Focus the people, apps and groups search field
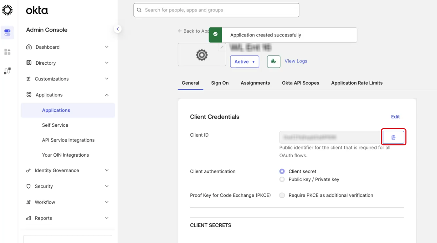 216,10
